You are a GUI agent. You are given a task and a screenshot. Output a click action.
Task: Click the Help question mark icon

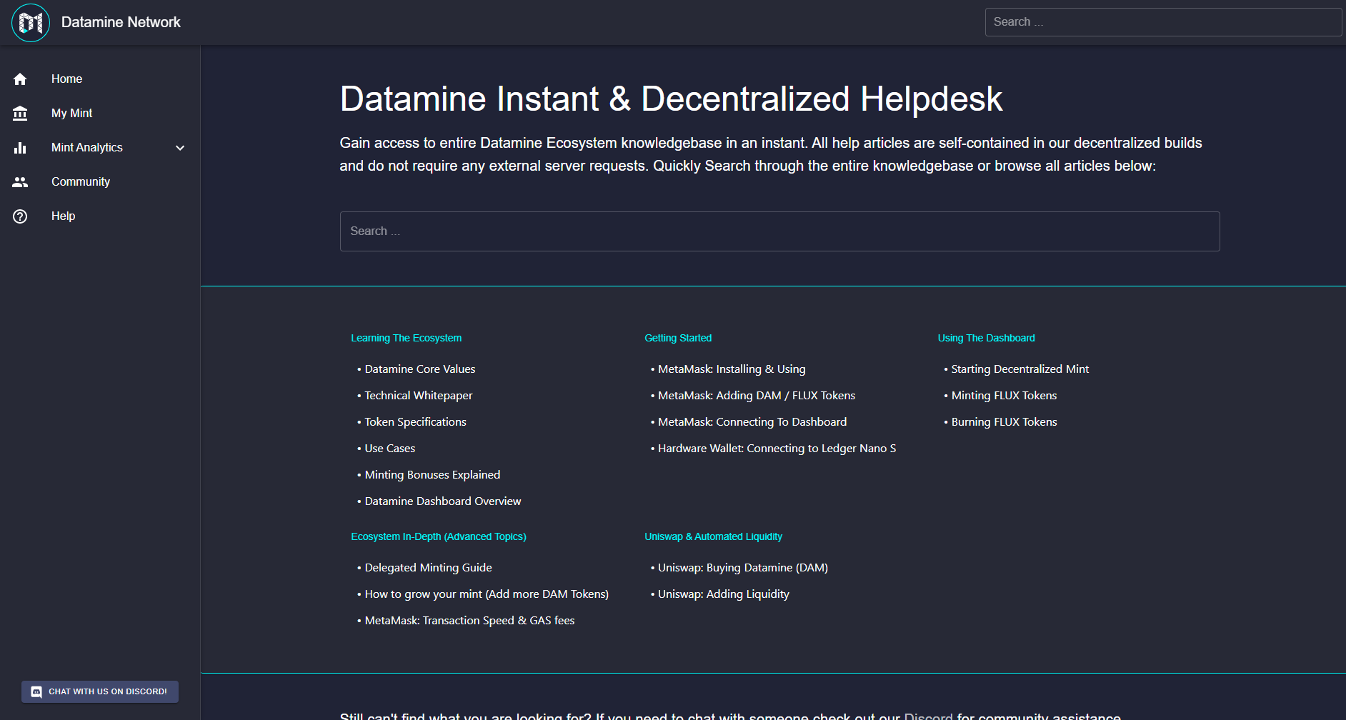click(20, 216)
